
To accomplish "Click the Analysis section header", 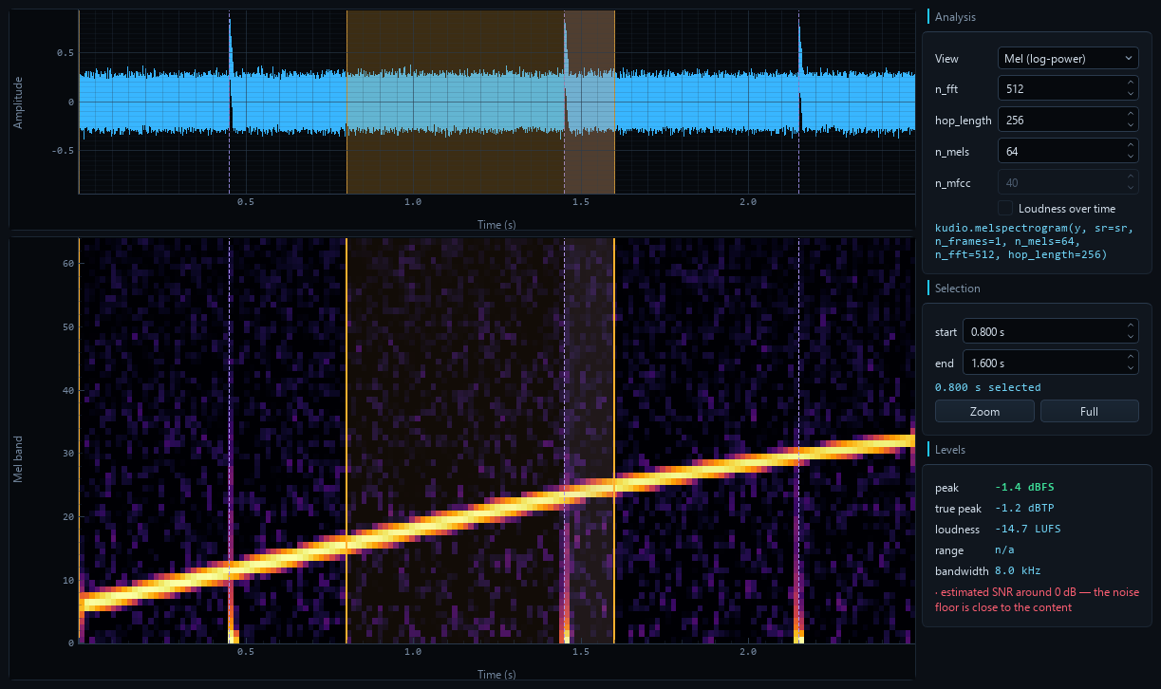I will tap(955, 17).
